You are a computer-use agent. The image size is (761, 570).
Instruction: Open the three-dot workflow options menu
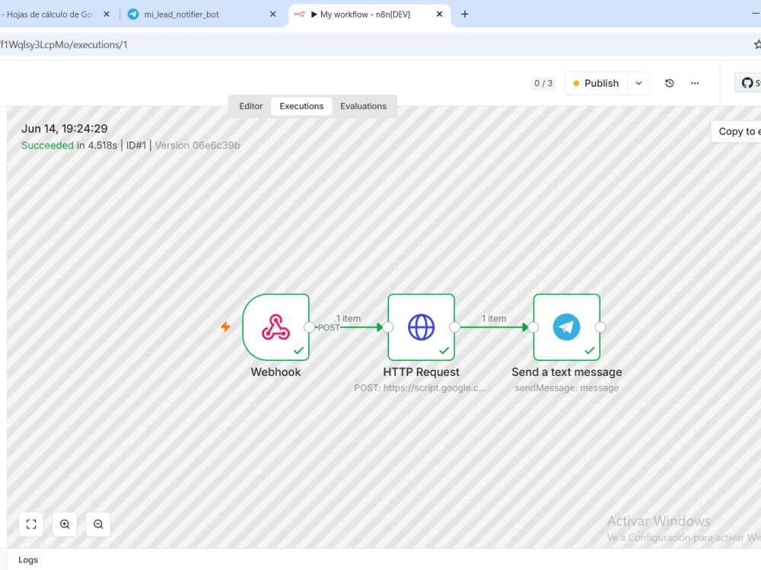coord(695,83)
